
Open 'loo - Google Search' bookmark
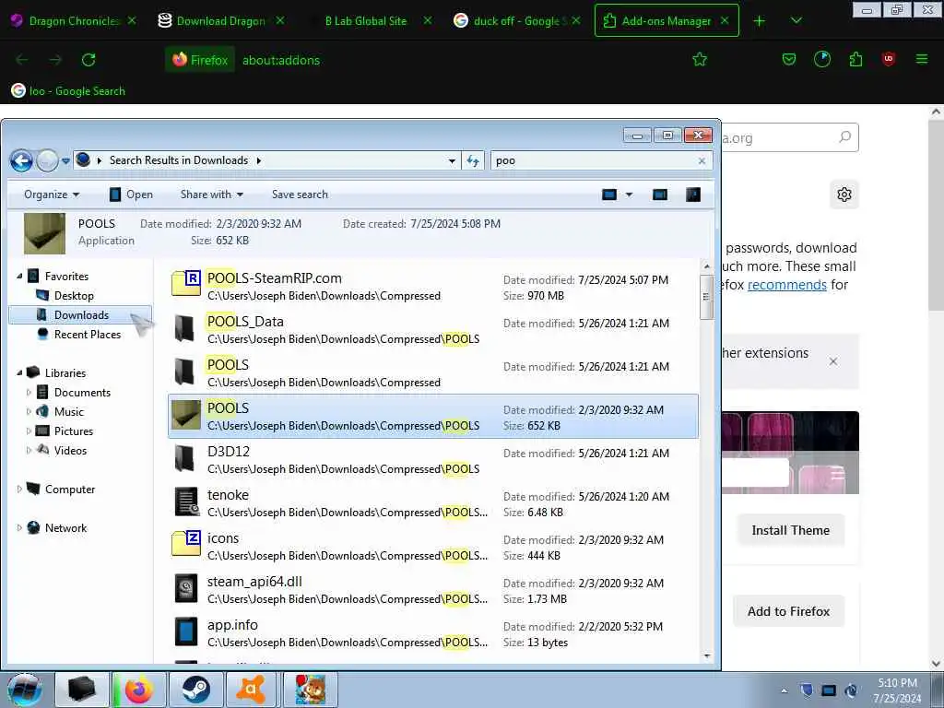(68, 91)
